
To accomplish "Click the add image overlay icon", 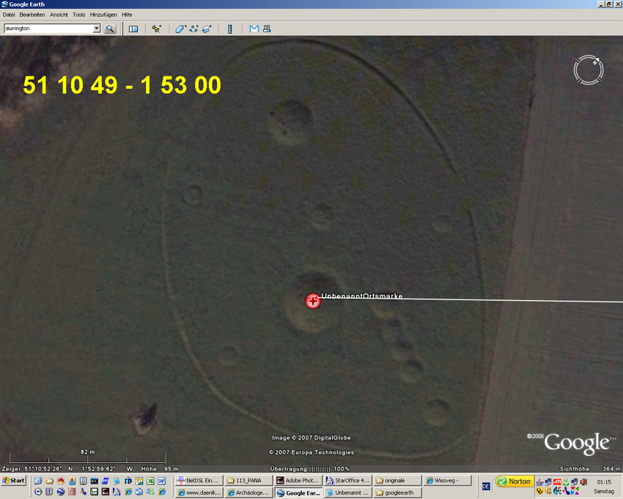I will click(x=207, y=29).
